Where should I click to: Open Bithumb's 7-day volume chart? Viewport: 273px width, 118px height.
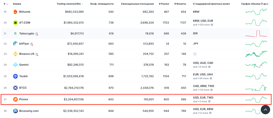pyautogui.click(x=256, y=12)
